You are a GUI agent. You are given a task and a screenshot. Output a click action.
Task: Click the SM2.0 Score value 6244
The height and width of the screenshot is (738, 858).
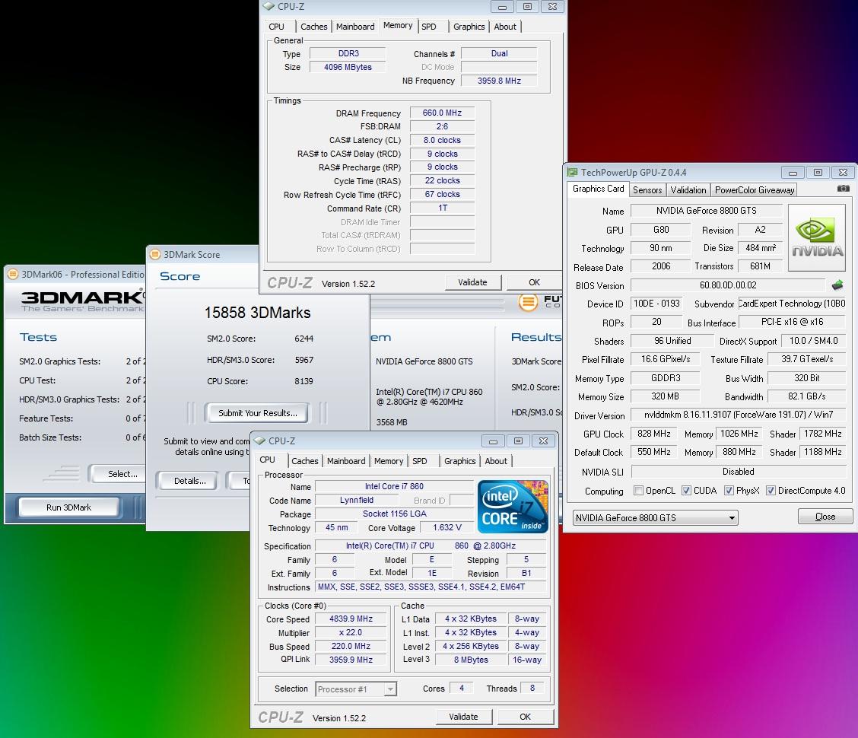pyautogui.click(x=303, y=339)
